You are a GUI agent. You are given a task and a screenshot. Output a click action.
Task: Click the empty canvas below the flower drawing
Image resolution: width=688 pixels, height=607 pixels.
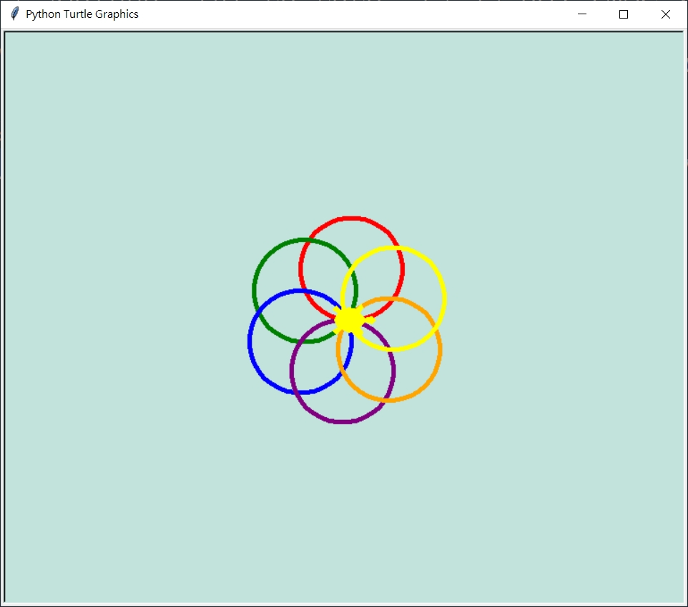[x=343, y=514]
